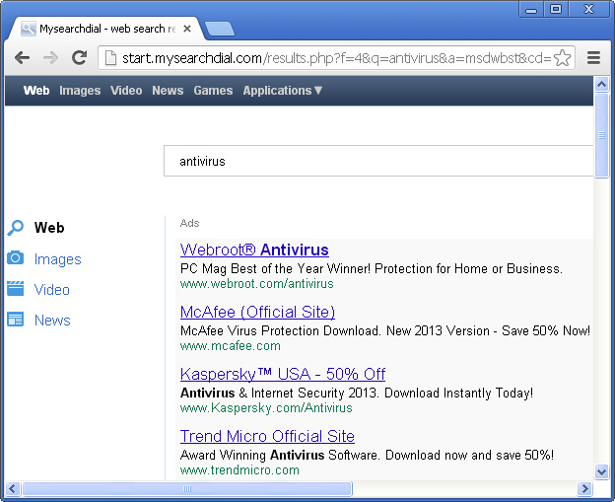Maximize the browser window
The height and width of the screenshot is (502, 615).
tap(556, 10)
